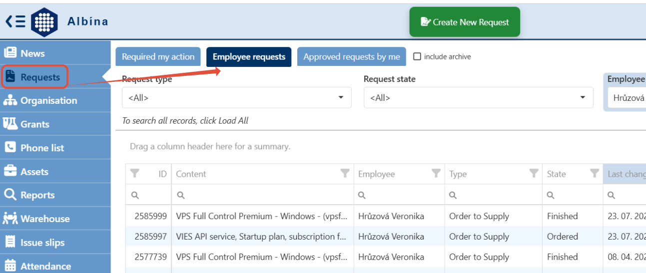646x273 pixels.
Task: Open the filter on the Type column
Action: 534,173
